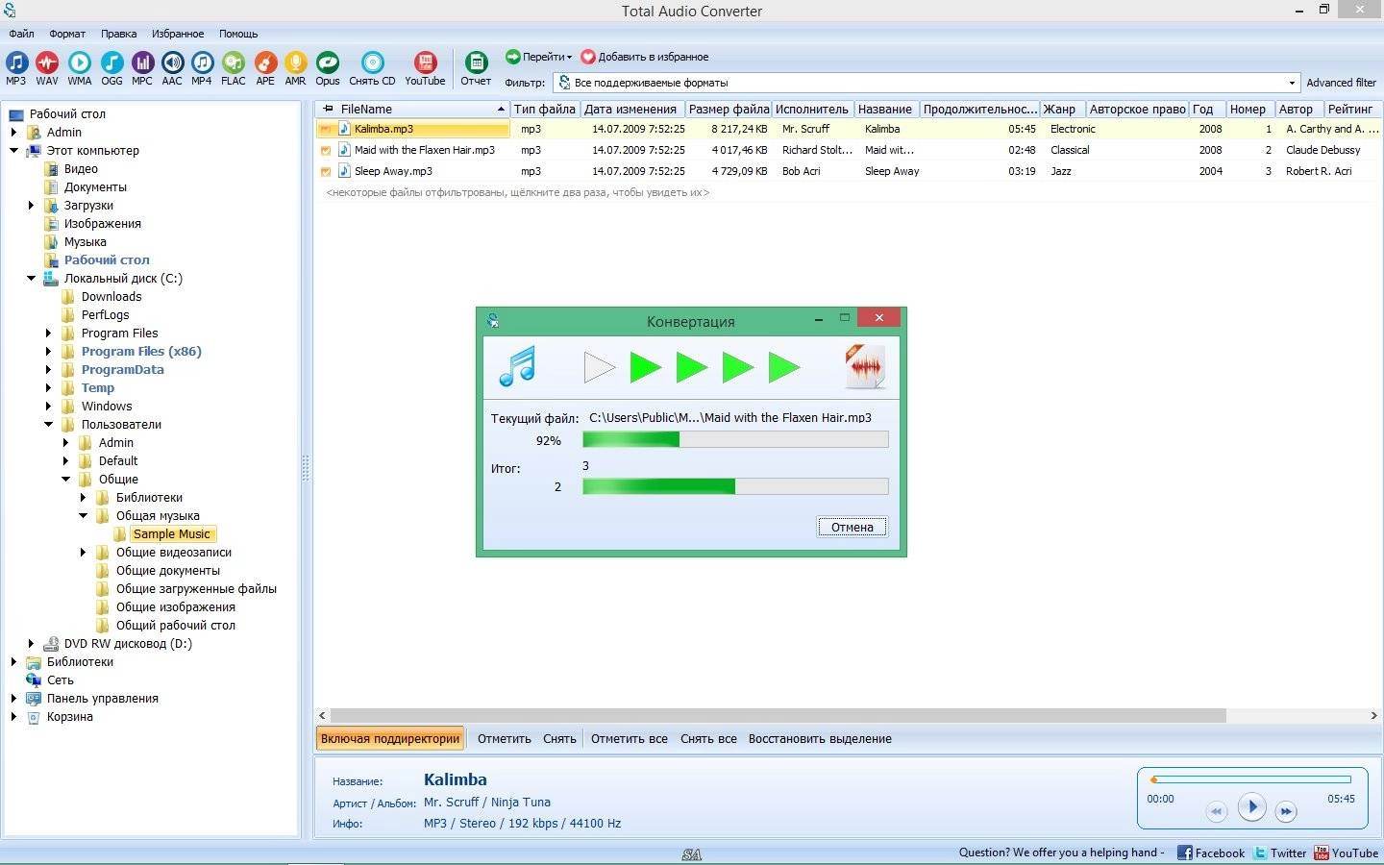Screen dimensions: 1384x865
Task: Click the Отметить button
Action: [505, 739]
